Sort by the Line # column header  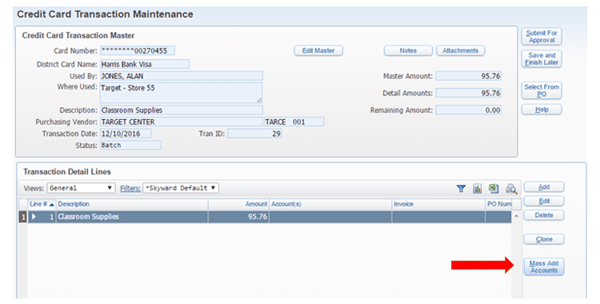point(42,205)
